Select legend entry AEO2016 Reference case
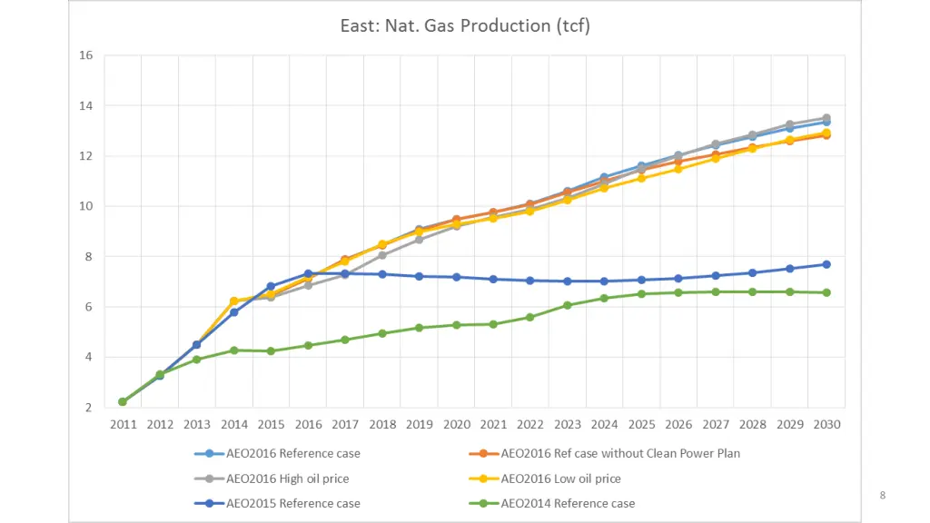930x523 pixels. (277, 454)
